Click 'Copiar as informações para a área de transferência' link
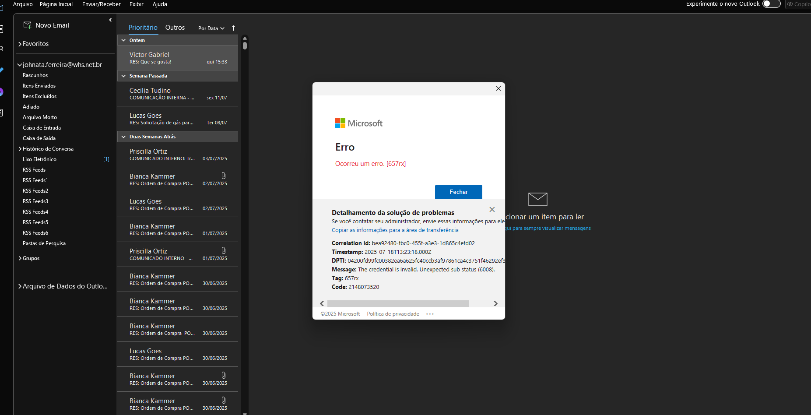The height and width of the screenshot is (415, 811). coord(395,230)
